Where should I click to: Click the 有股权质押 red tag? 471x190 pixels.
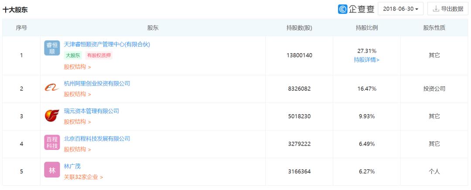tap(99, 55)
